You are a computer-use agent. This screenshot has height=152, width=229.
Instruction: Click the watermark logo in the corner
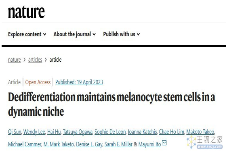point(205,142)
